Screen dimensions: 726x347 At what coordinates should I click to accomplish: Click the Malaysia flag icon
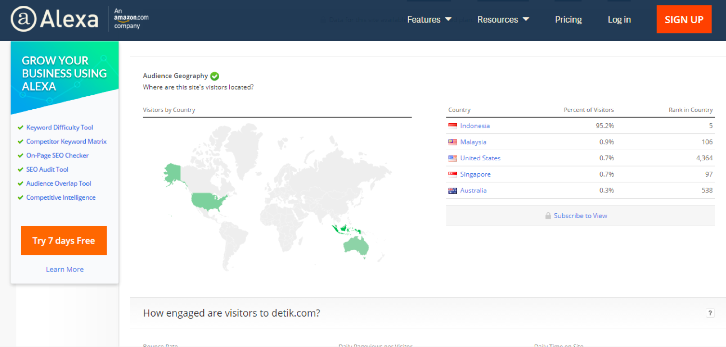pyautogui.click(x=452, y=142)
